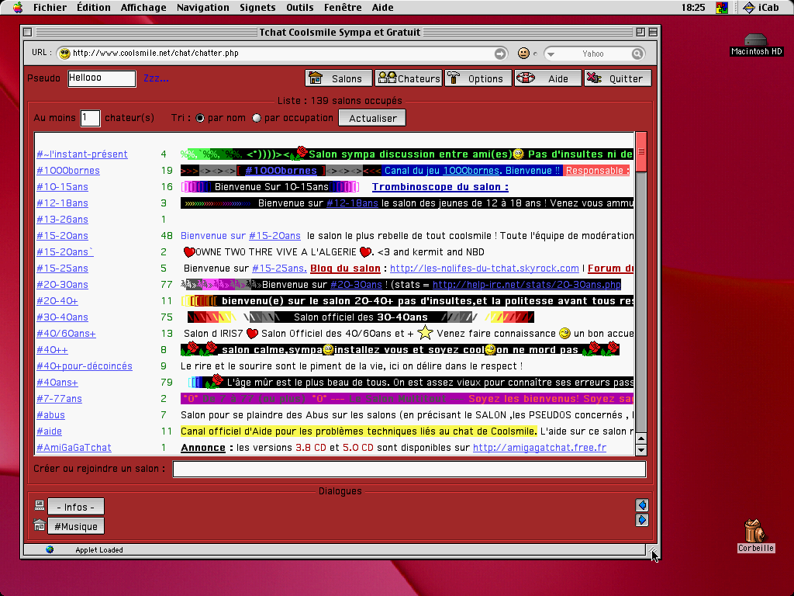Click the left blue arrow in Dialogues
This screenshot has width=794, height=596.
[642, 504]
